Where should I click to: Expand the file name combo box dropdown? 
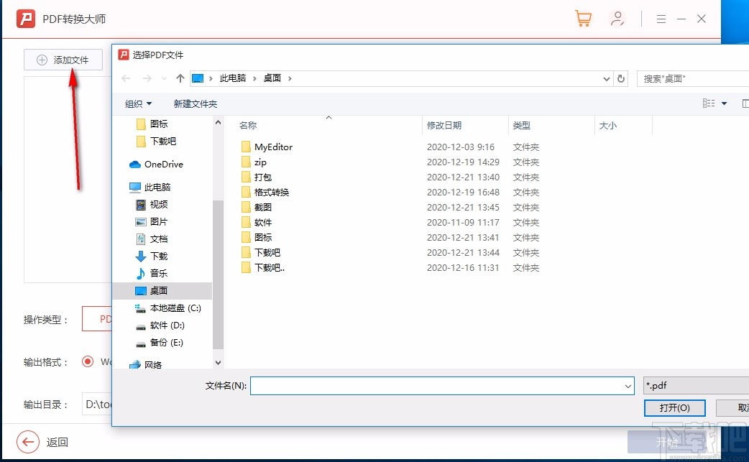tap(627, 386)
